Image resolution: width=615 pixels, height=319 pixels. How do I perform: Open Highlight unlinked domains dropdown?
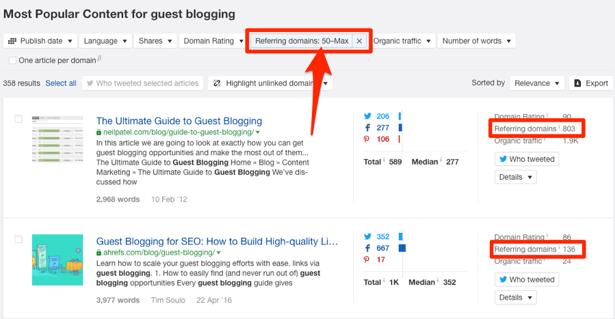tap(270, 83)
